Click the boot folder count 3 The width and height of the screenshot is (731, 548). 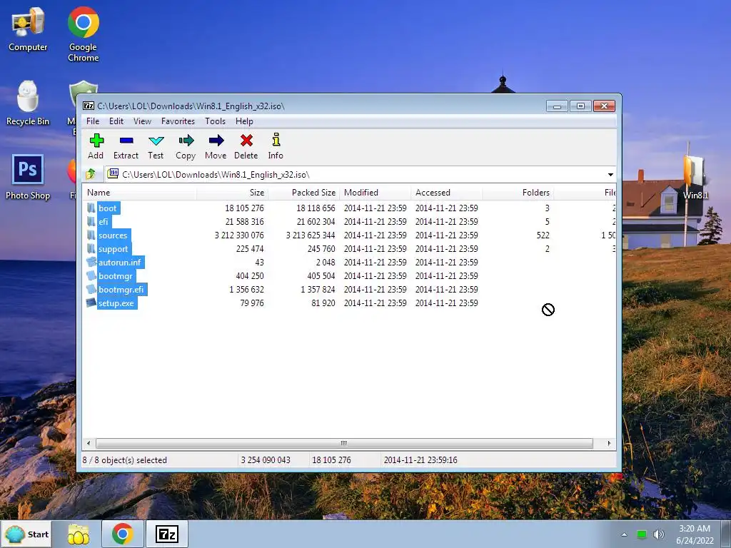[x=547, y=208]
